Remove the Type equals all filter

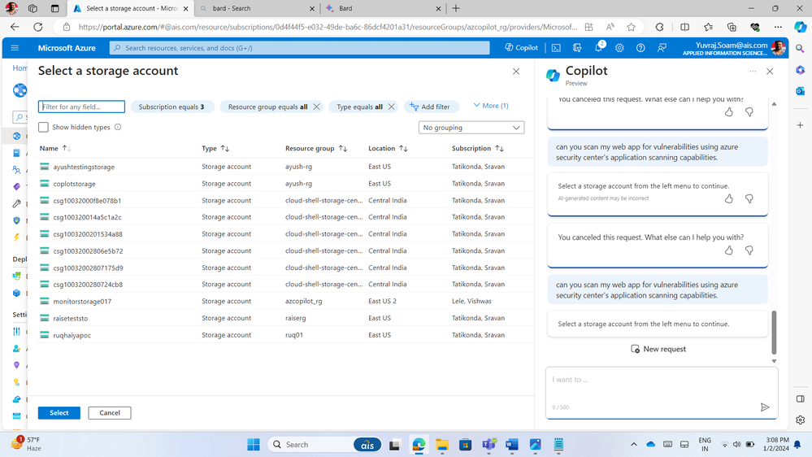click(x=392, y=107)
